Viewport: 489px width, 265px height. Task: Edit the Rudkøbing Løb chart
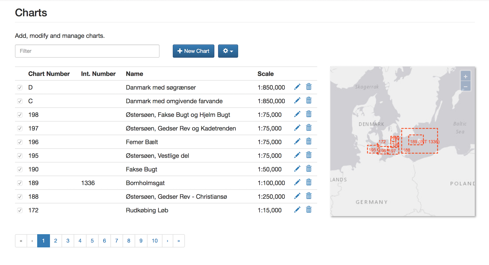pyautogui.click(x=297, y=210)
